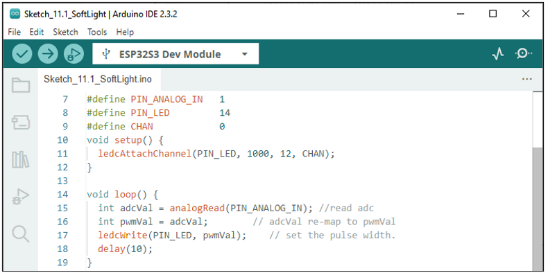Click line number 15 in the gutter
The image size is (548, 275).
(62, 209)
